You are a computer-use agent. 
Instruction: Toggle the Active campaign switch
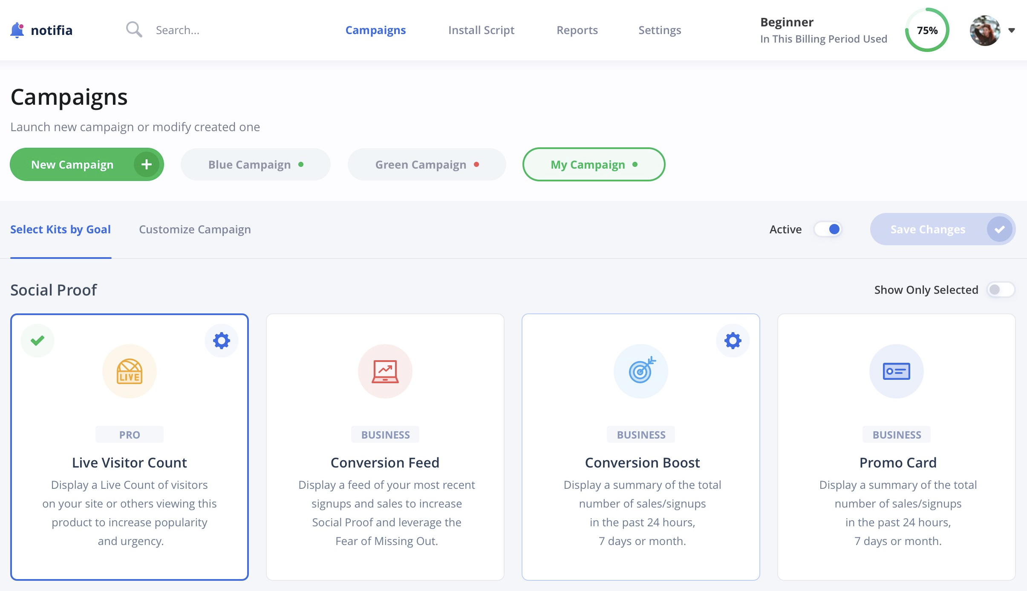click(x=828, y=230)
